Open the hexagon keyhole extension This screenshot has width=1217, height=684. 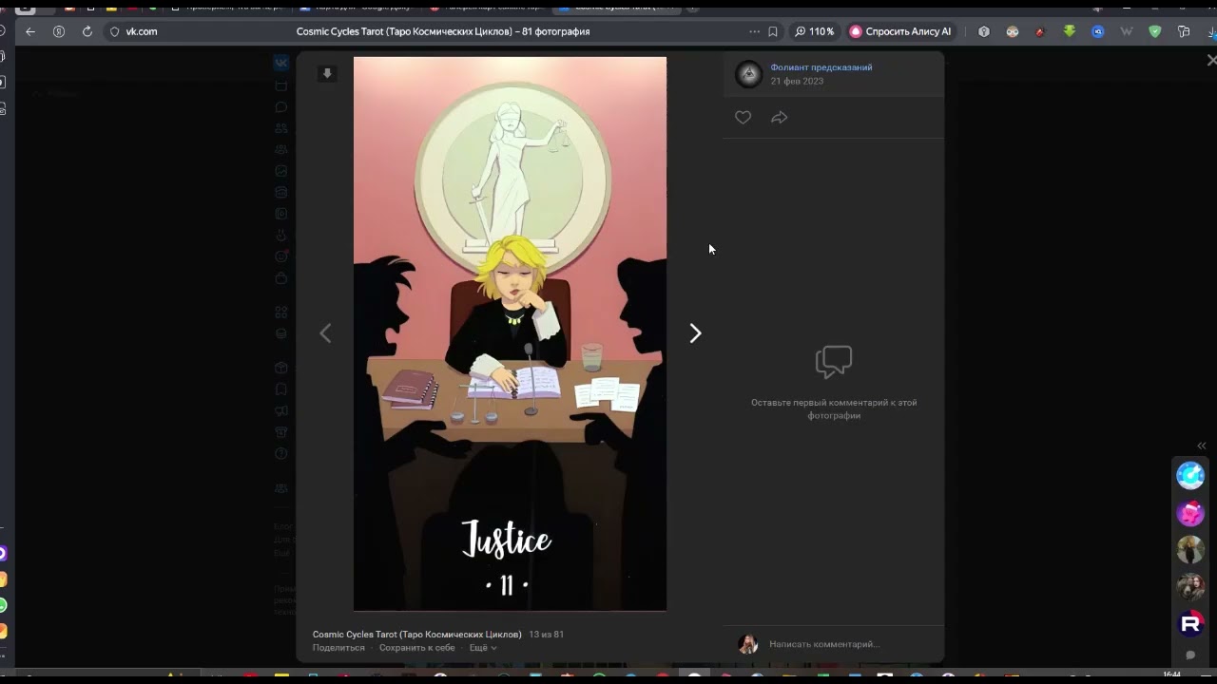984,31
